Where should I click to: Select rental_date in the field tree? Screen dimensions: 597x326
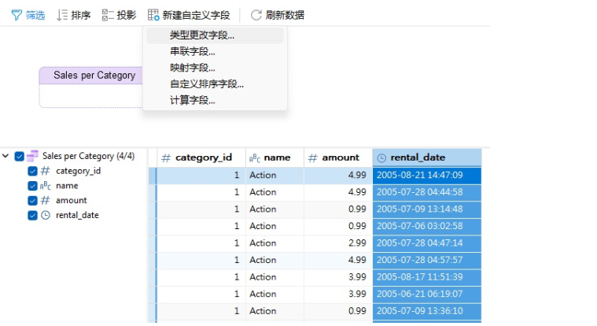[77, 216]
